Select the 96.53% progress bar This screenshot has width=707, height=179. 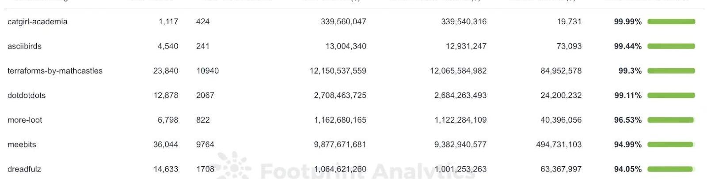tap(671, 120)
